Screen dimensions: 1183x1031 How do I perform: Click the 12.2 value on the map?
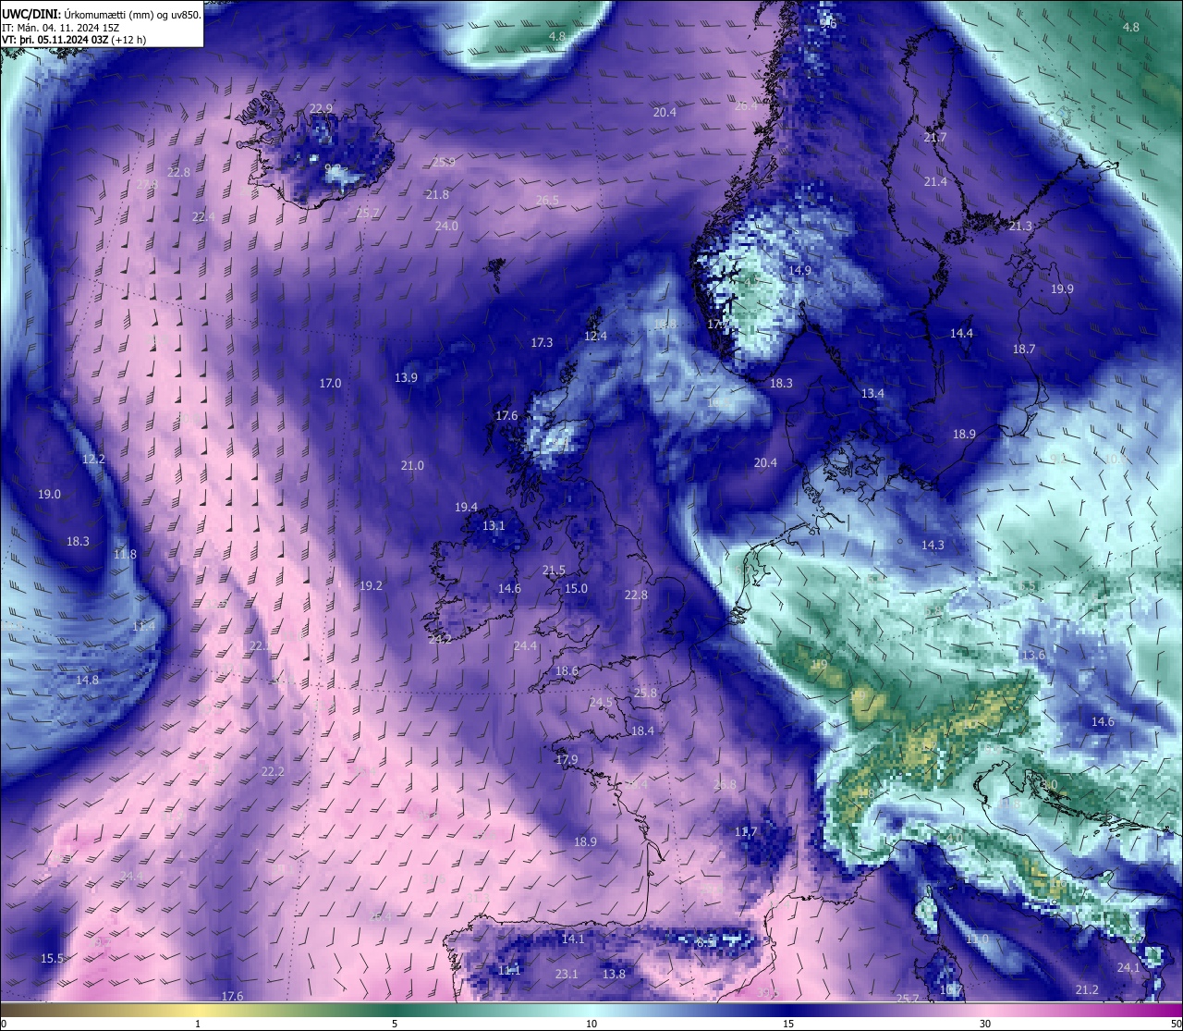tap(93, 459)
